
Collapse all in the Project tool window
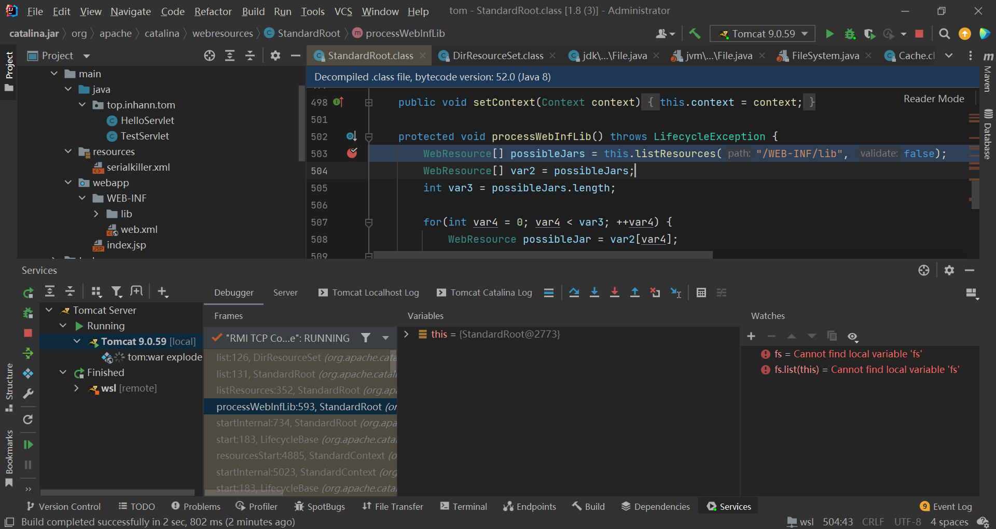pyautogui.click(x=250, y=55)
